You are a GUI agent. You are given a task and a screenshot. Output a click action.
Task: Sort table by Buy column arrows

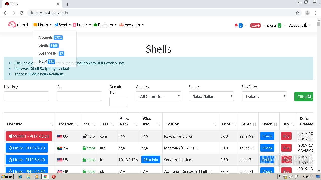[x=293, y=124]
